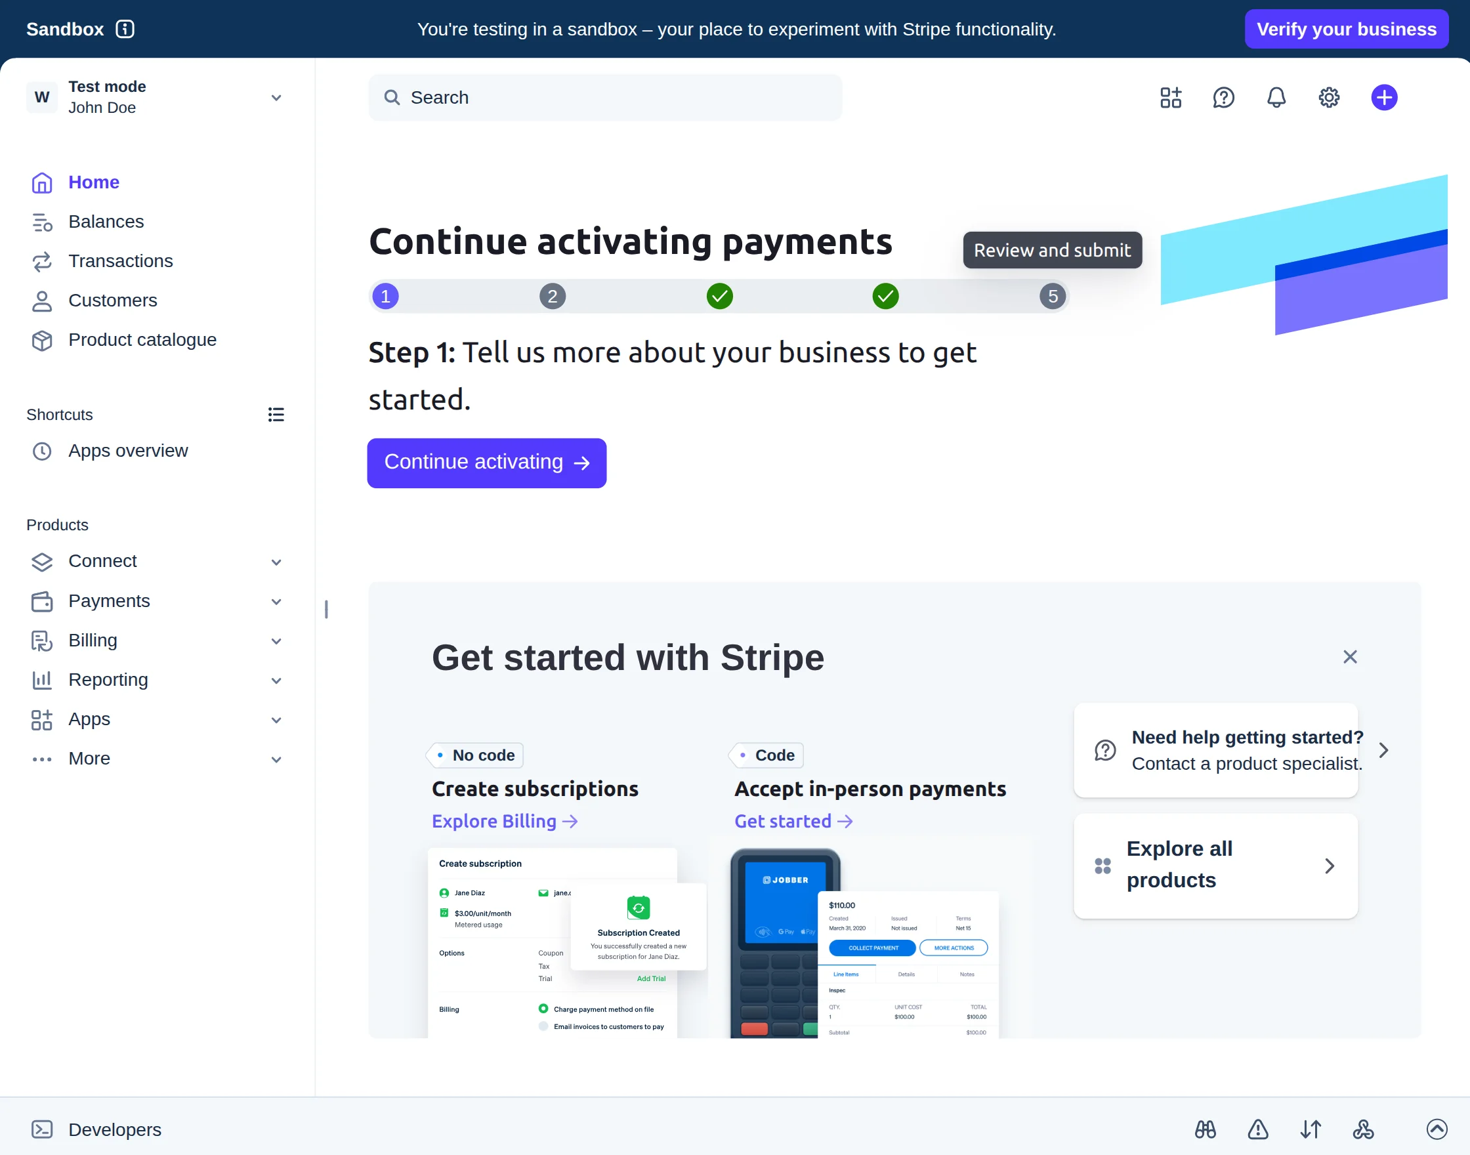Image resolution: width=1470 pixels, height=1155 pixels.
Task: Click the Apps overview clock icon
Action: point(42,451)
